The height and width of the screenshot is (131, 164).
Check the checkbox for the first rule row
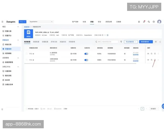point(27,54)
